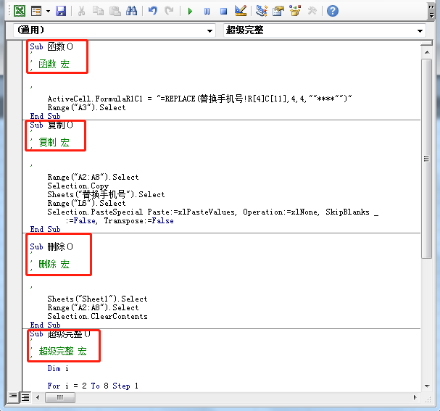Open Visual Basic Help question mark

(333, 11)
